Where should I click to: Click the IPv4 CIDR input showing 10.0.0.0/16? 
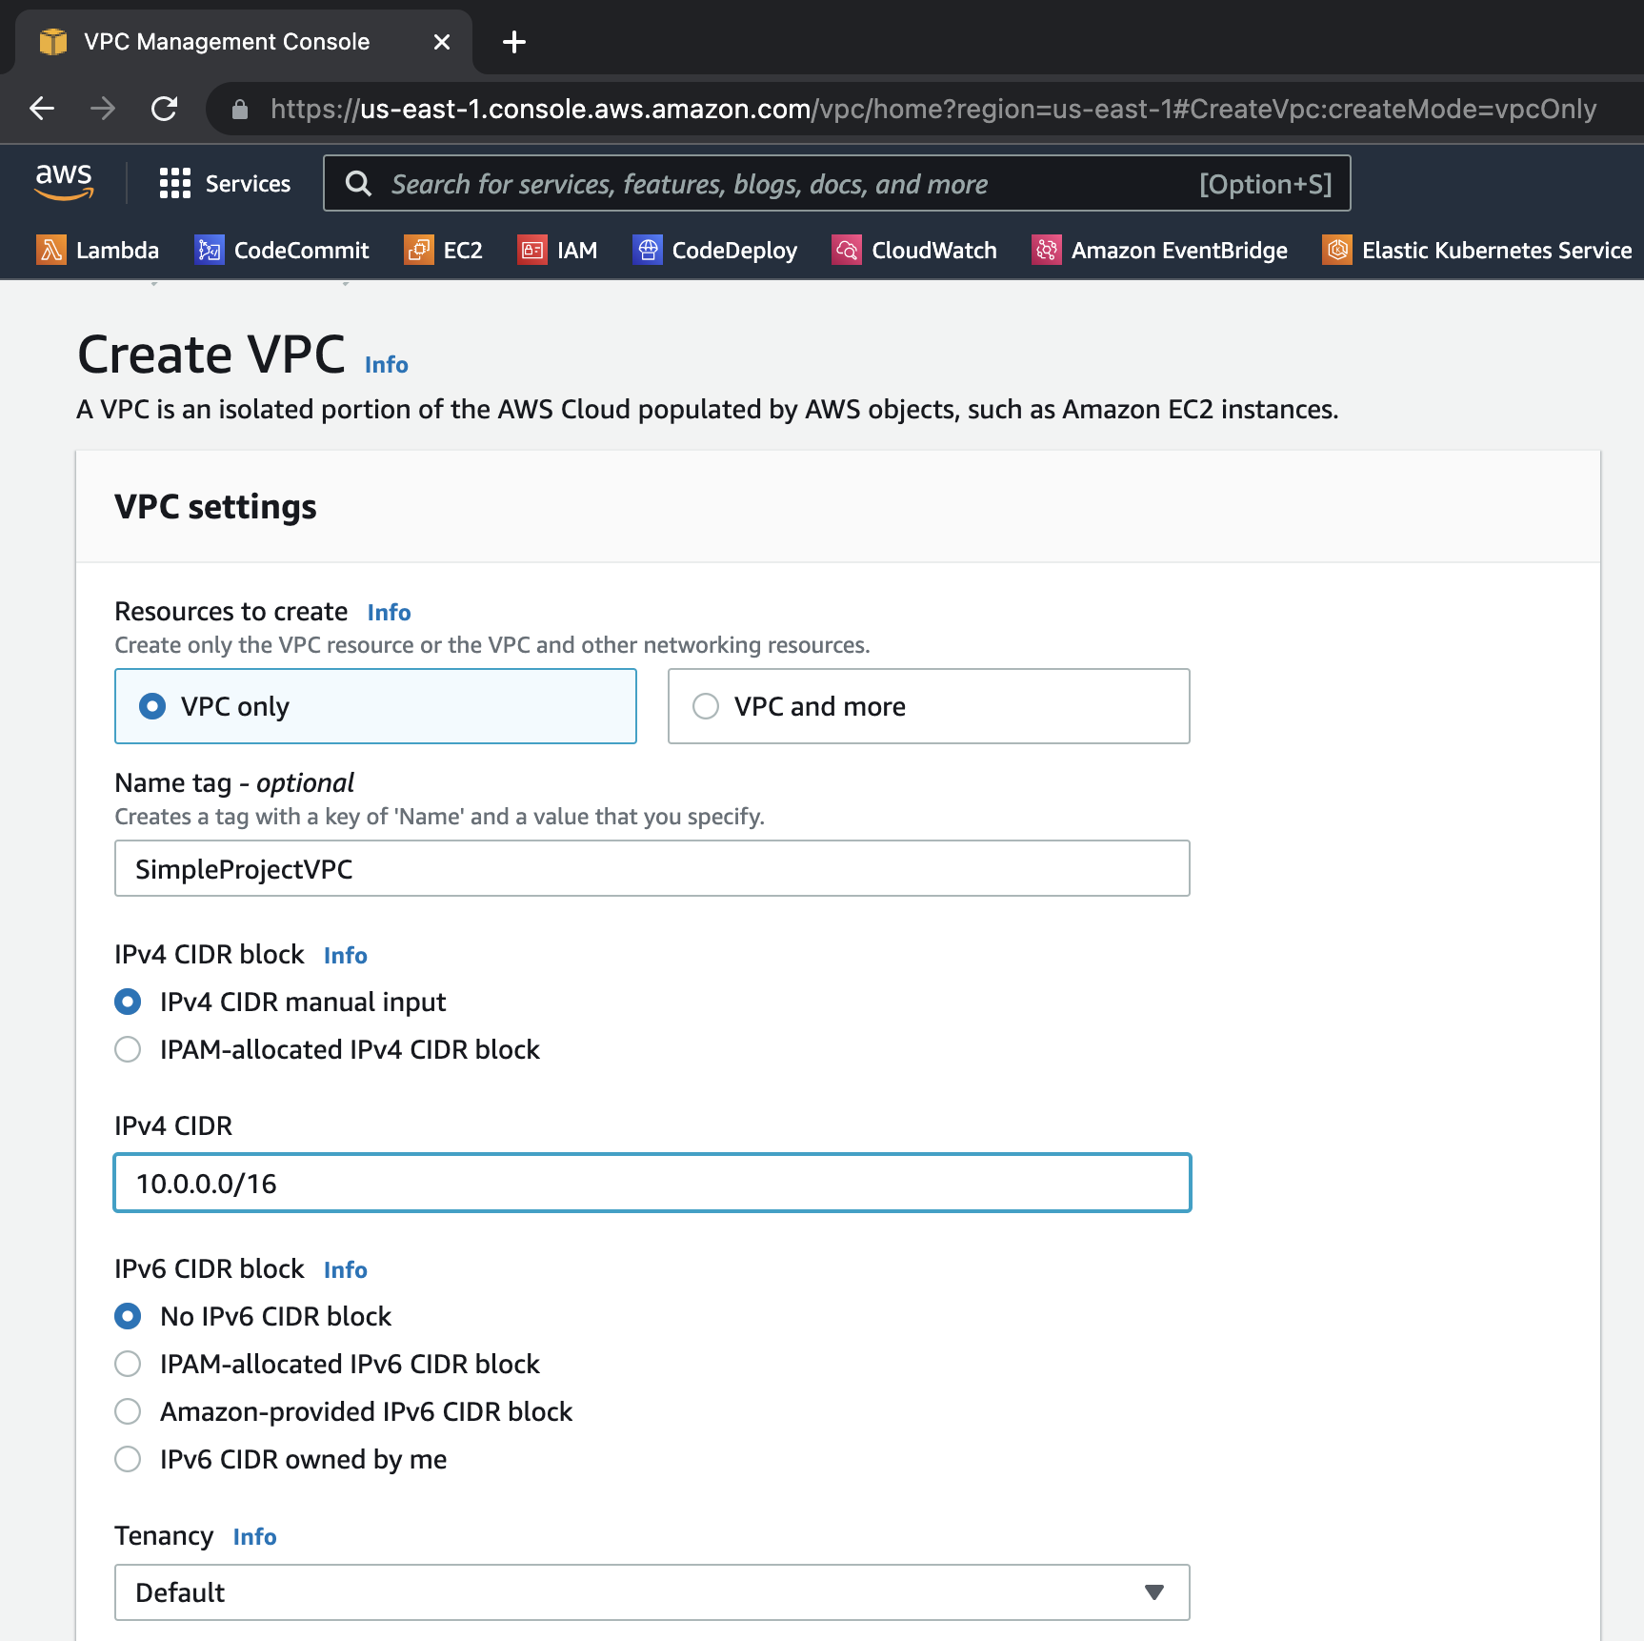(x=652, y=1183)
